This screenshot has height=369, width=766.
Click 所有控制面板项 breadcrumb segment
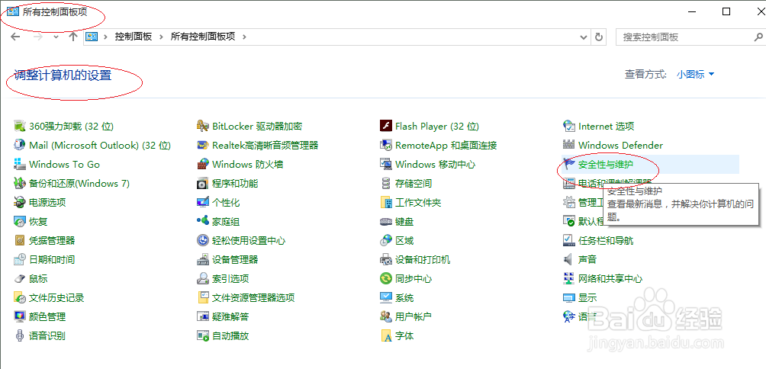coord(203,37)
